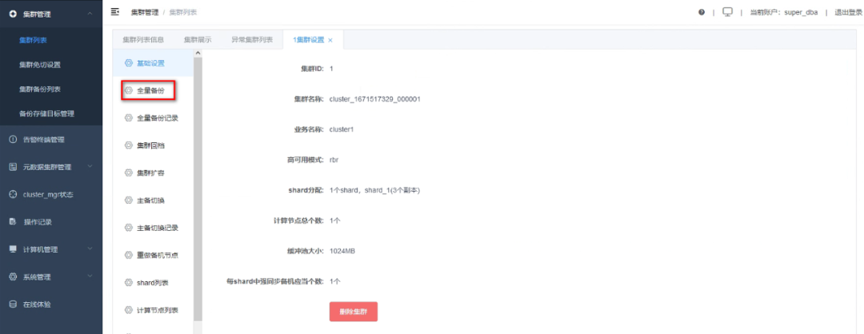Click the 集群管理 plus icon in sidebar

[13, 14]
